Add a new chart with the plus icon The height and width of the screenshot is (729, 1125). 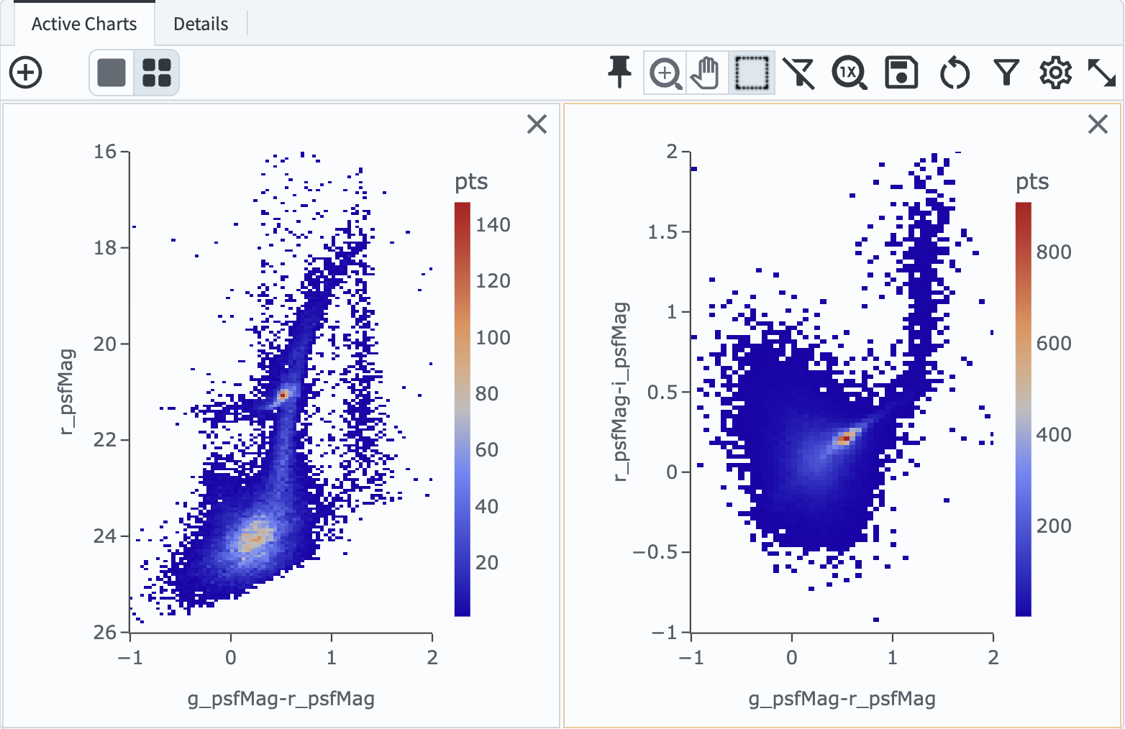pos(25,72)
